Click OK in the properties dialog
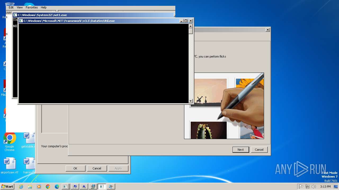Screen dimensions: 339x190 tap(75, 168)
